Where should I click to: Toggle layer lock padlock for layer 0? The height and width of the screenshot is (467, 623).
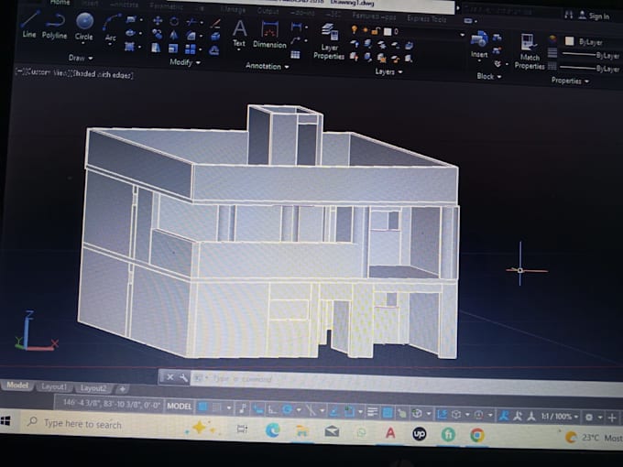tap(376, 30)
